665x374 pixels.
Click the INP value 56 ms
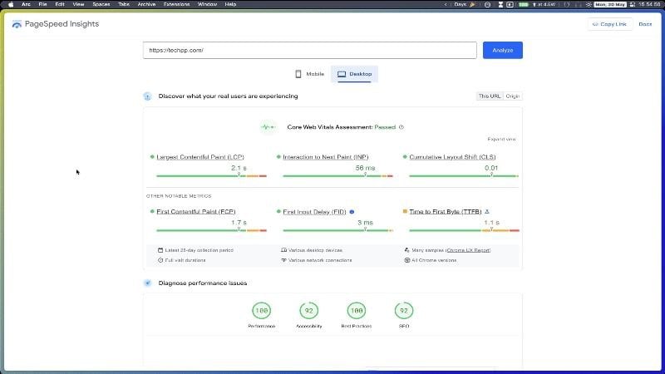365,168
